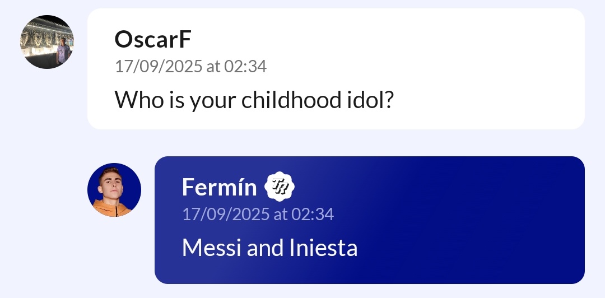Click OscarF's profile avatar
Screen dimensions: 605x298
(47, 42)
